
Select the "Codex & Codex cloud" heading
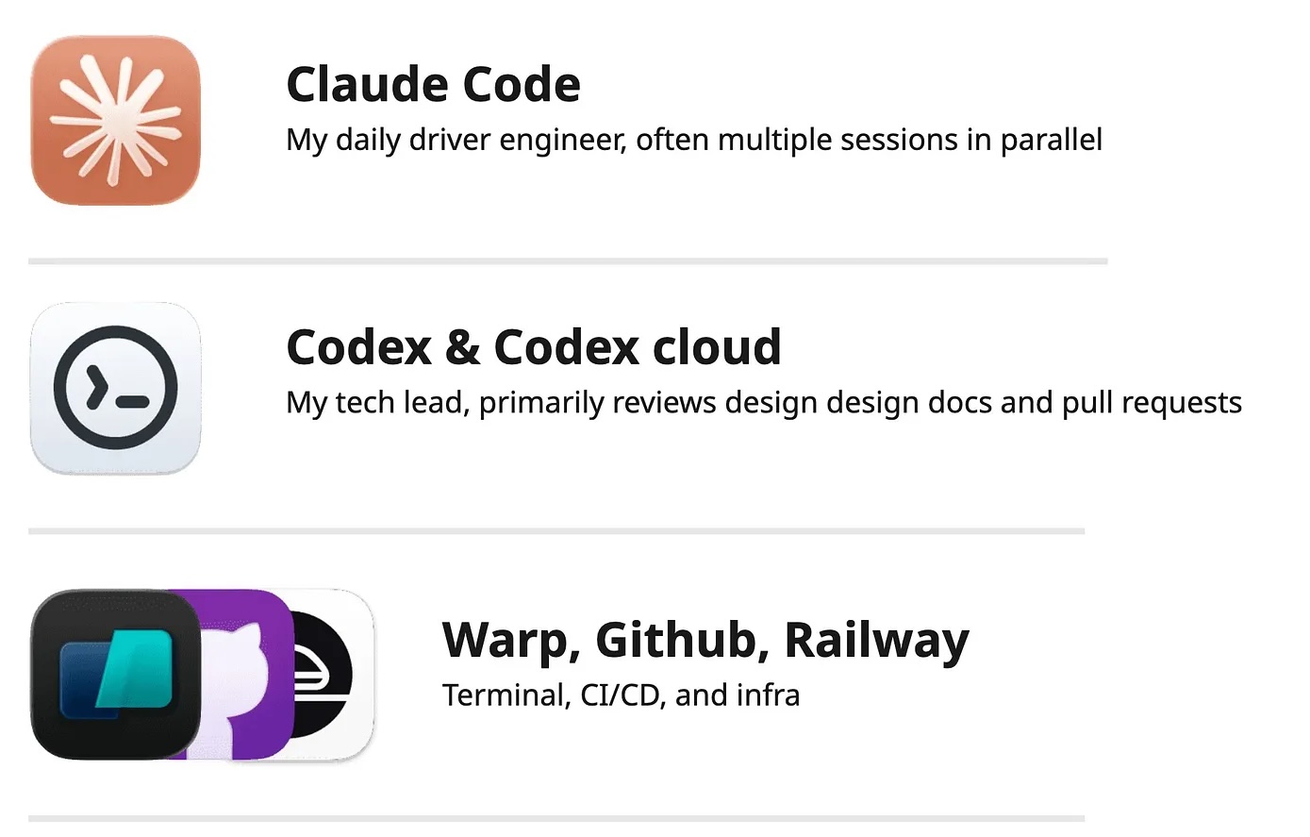pos(534,347)
